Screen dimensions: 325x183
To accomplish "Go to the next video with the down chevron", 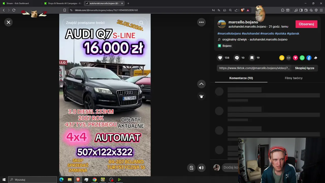I will click(201, 96).
